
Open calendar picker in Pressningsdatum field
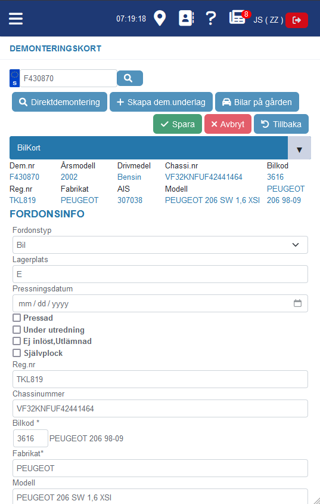point(297,303)
